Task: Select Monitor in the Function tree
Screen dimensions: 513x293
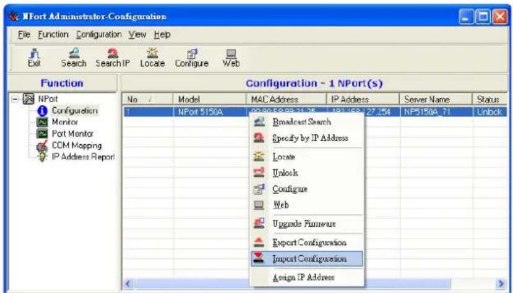Action: (65, 122)
